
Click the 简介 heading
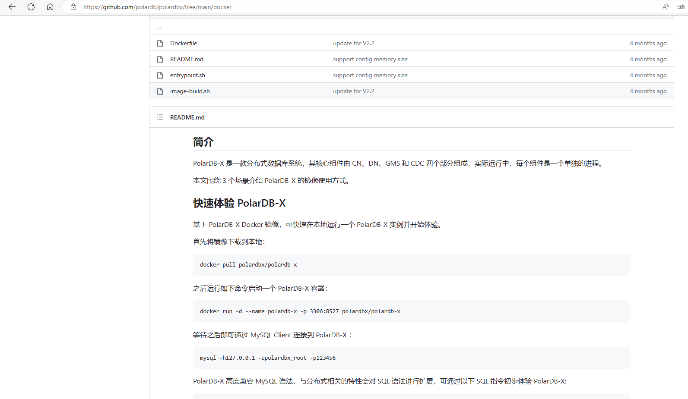click(x=203, y=142)
